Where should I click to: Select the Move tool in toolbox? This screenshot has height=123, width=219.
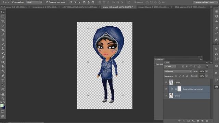(x=3, y=12)
